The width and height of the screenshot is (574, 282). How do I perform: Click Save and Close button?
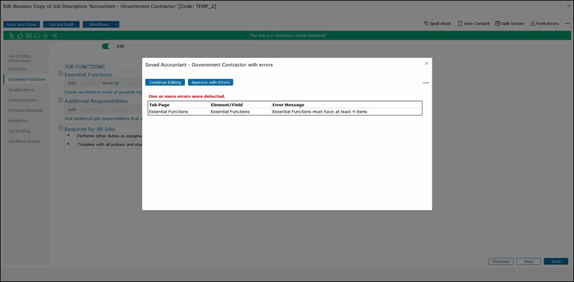tap(22, 24)
